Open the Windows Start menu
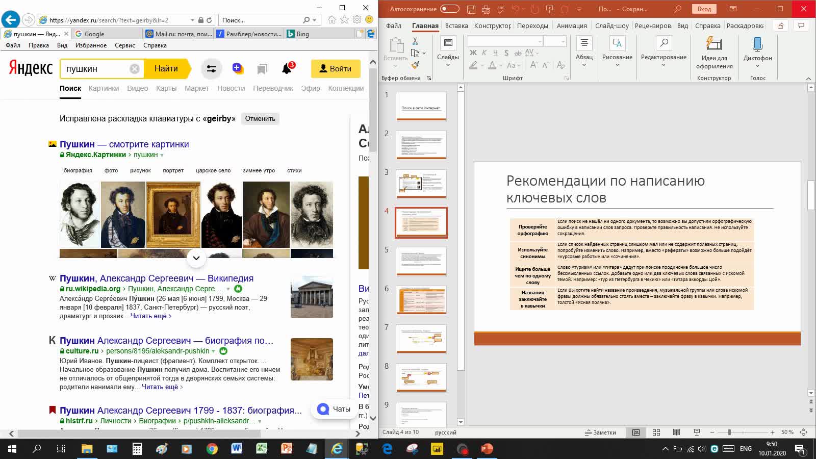816x459 pixels. click(x=12, y=449)
